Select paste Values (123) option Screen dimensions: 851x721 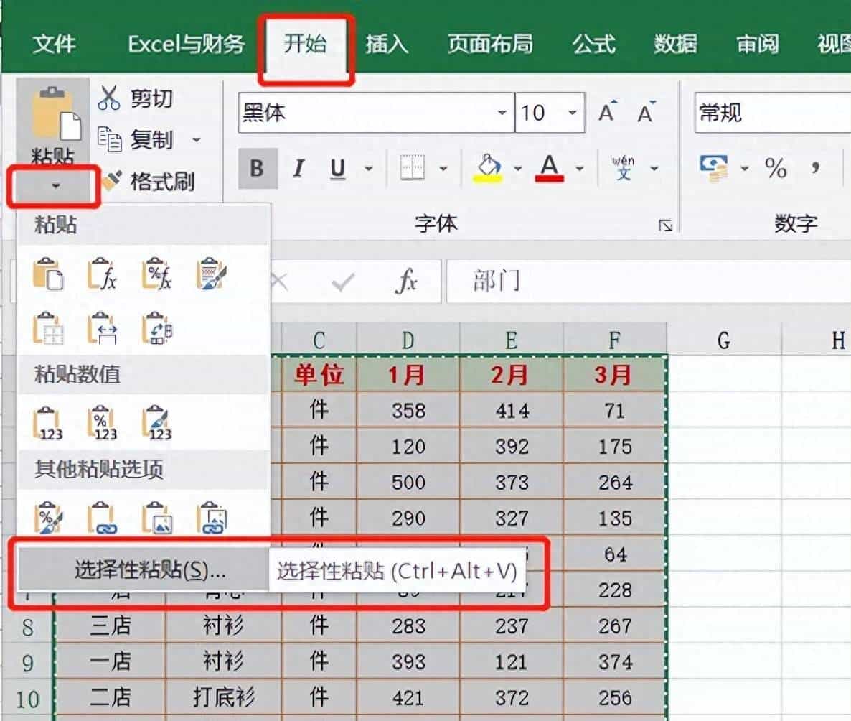47,422
